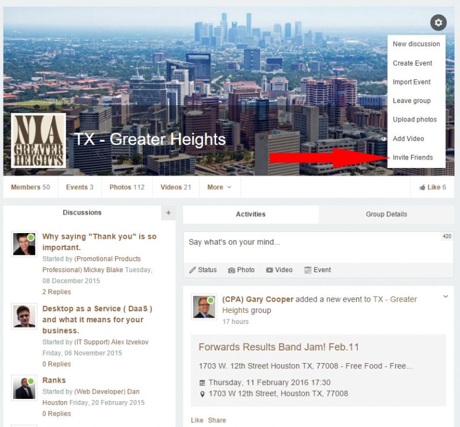Open the group settings gear icon

coord(438,22)
